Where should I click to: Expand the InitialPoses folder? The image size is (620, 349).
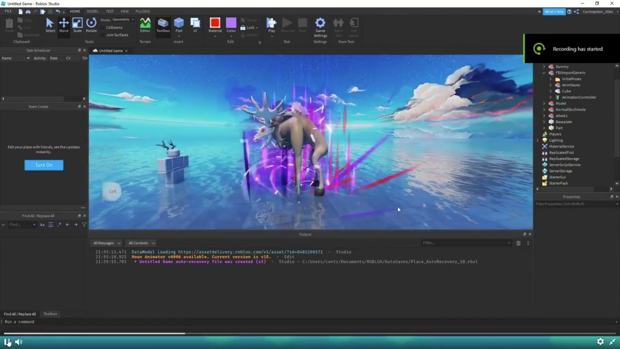[x=550, y=79]
